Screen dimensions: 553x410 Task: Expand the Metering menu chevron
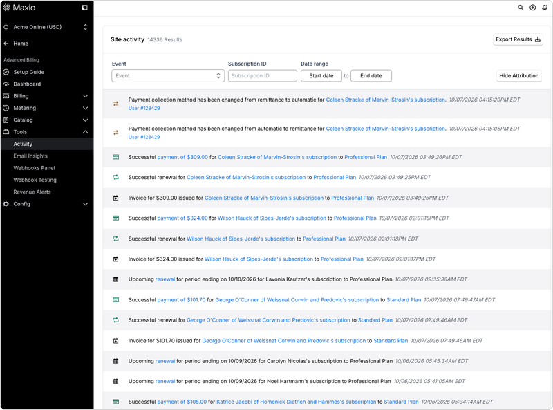pyautogui.click(x=85, y=108)
